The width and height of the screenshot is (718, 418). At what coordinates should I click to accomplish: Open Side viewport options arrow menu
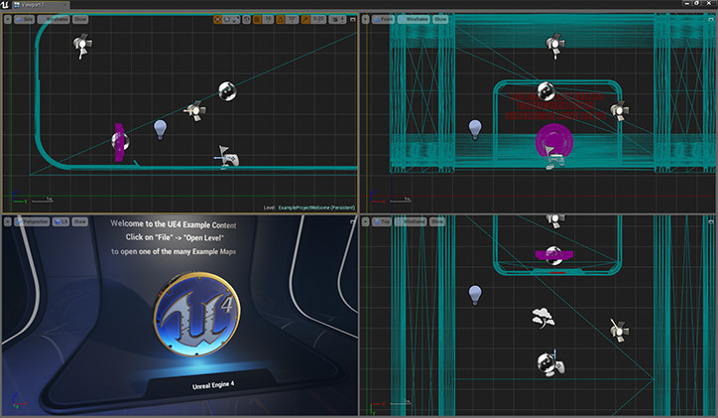tap(7, 19)
